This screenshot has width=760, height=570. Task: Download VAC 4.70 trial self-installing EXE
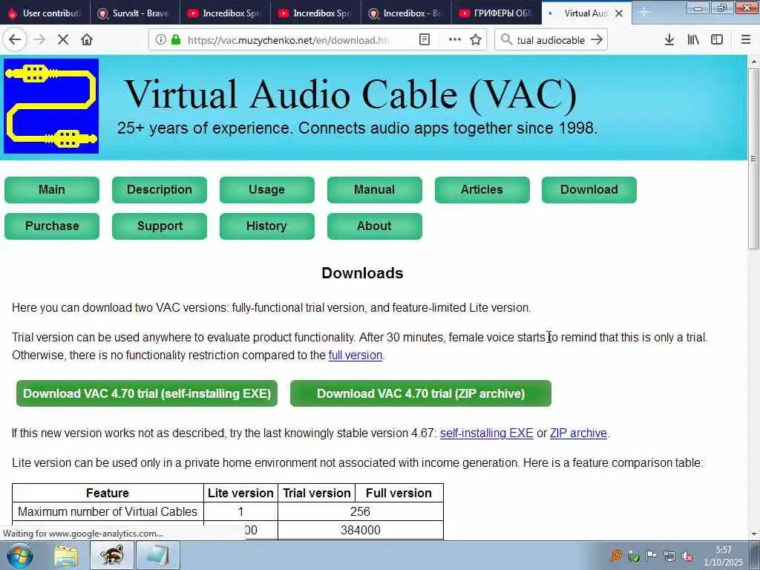click(147, 393)
